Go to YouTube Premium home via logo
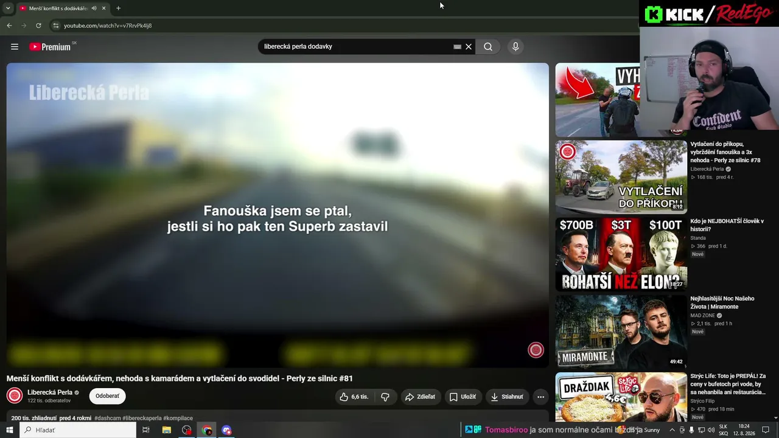Viewport: 779px width, 438px height. (50, 47)
